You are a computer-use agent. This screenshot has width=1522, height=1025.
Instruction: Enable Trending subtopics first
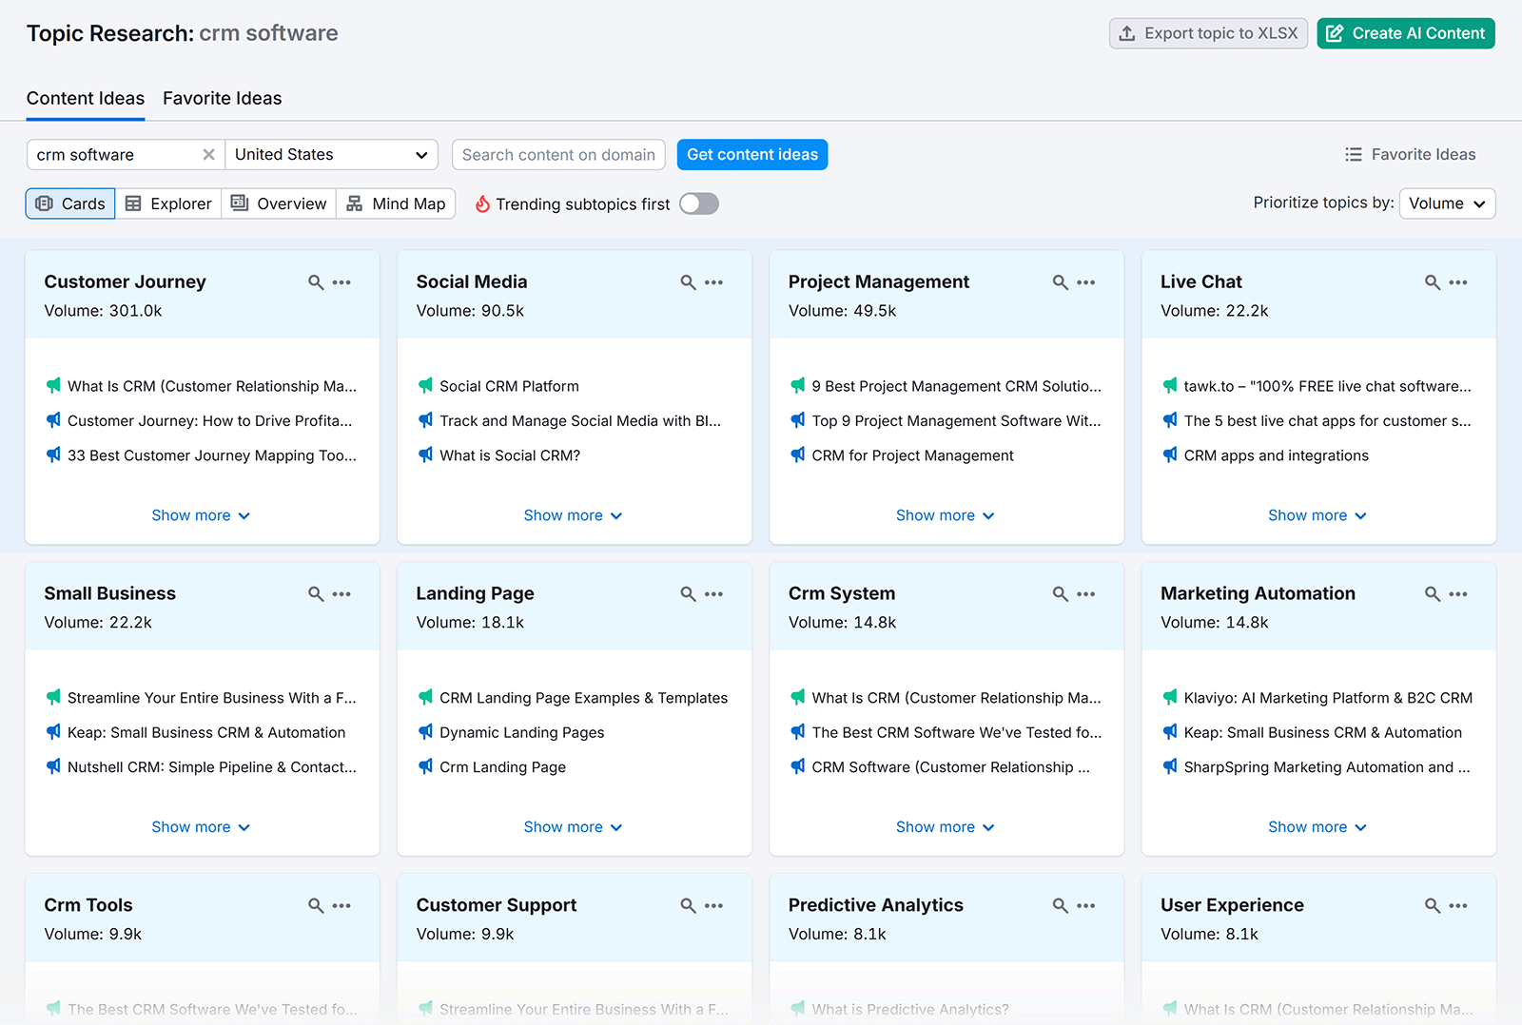[x=699, y=203]
